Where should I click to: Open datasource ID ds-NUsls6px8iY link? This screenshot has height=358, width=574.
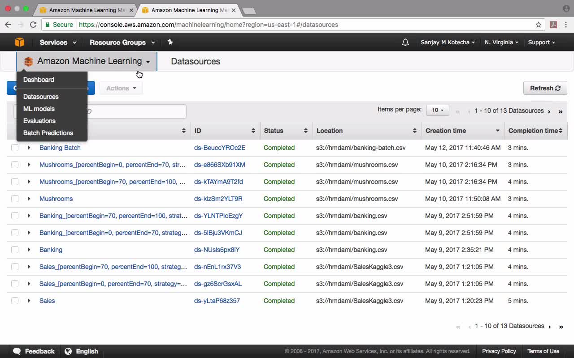coord(217,250)
